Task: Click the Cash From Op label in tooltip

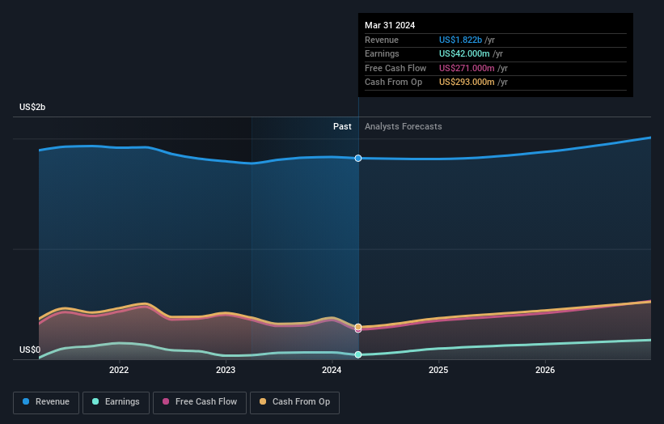Action: tap(393, 83)
